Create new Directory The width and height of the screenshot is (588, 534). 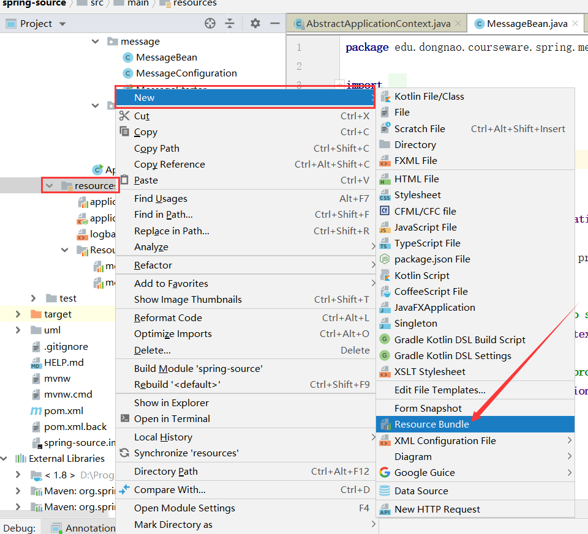(475, 144)
